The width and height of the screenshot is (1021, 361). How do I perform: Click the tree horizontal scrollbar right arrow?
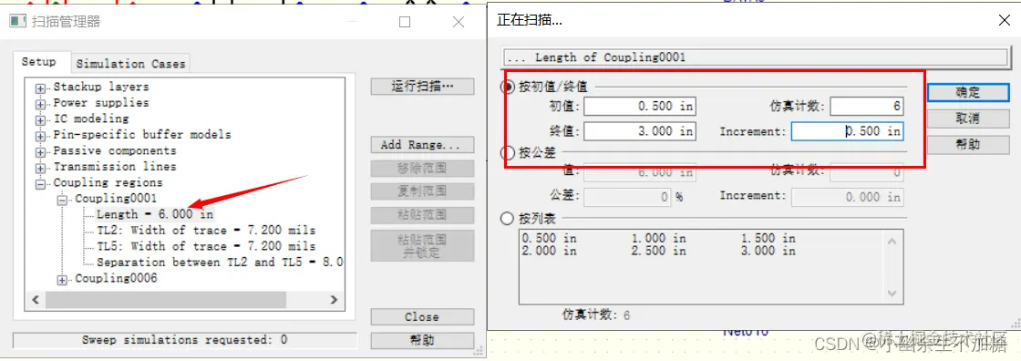(334, 301)
